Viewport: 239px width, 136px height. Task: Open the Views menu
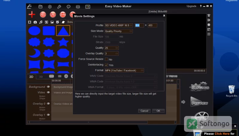point(171,76)
